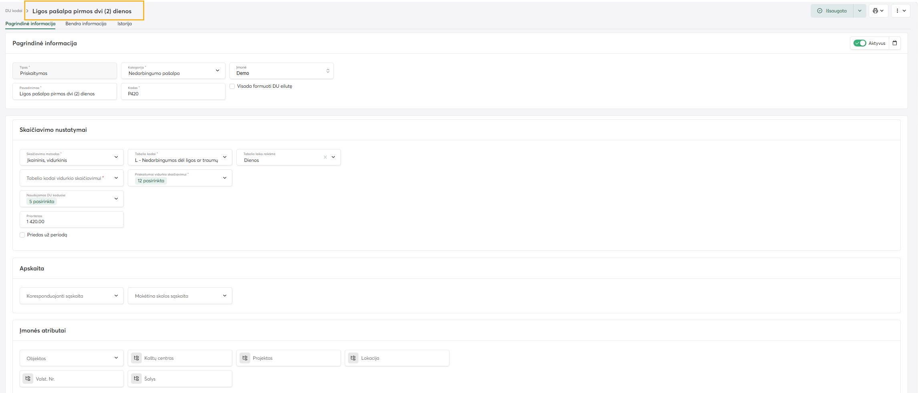Click the Lokacija field
918x393 pixels.
coord(397,358)
